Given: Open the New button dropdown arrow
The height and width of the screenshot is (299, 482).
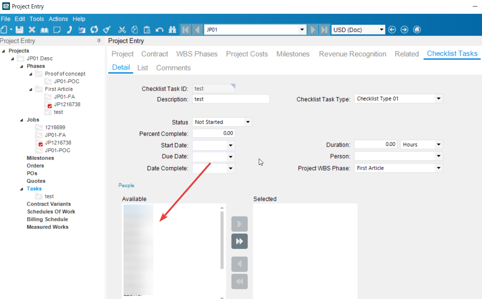Looking at the screenshot, I should tap(11, 30).
